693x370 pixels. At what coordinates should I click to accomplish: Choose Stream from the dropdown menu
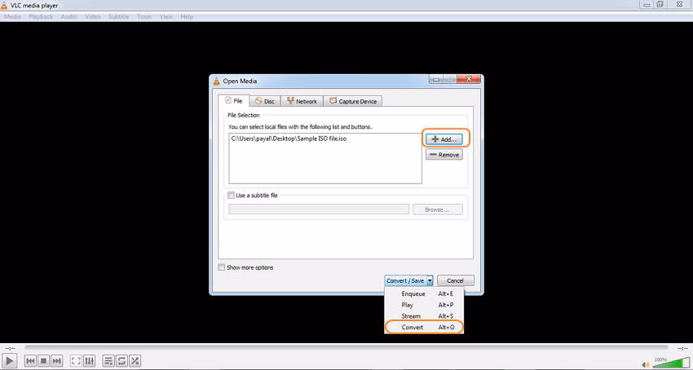tap(424, 316)
